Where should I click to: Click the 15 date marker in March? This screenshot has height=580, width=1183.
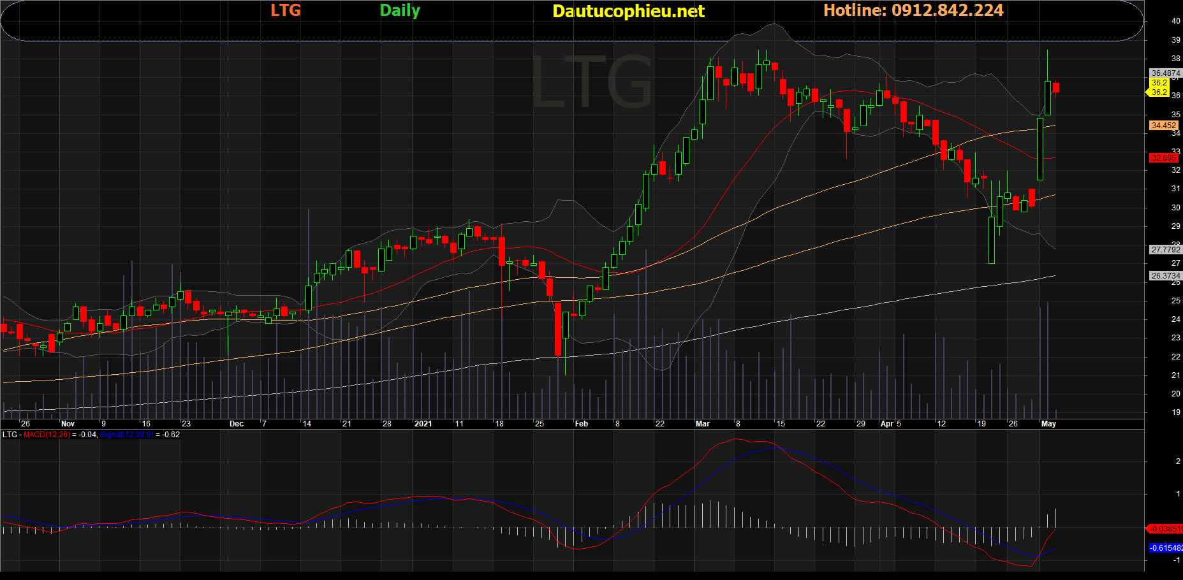click(x=781, y=424)
